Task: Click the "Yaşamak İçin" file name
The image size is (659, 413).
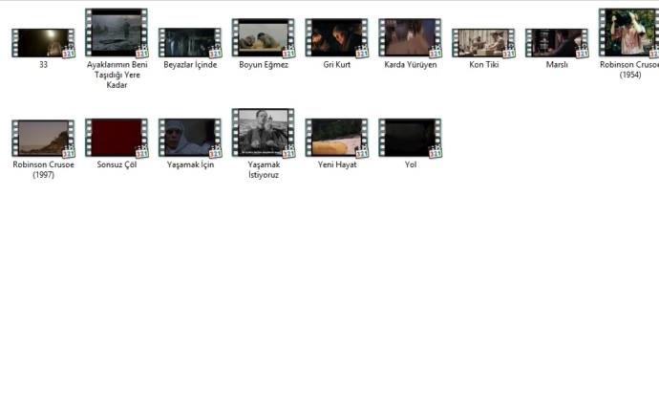Action: pyautogui.click(x=190, y=164)
